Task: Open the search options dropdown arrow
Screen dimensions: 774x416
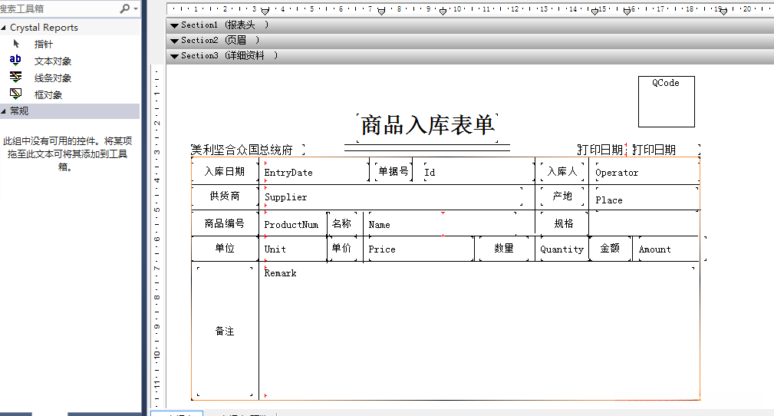Action: 136,9
